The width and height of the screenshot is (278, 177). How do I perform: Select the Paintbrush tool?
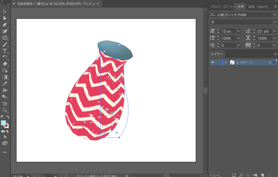pos(5,44)
